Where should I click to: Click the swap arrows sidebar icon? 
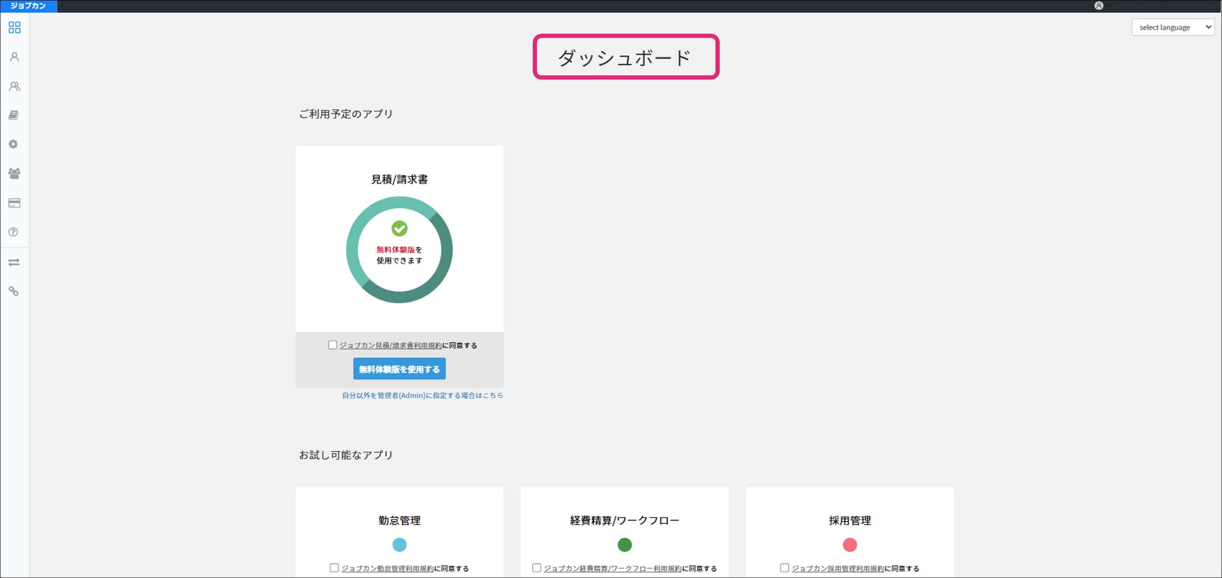point(14,262)
